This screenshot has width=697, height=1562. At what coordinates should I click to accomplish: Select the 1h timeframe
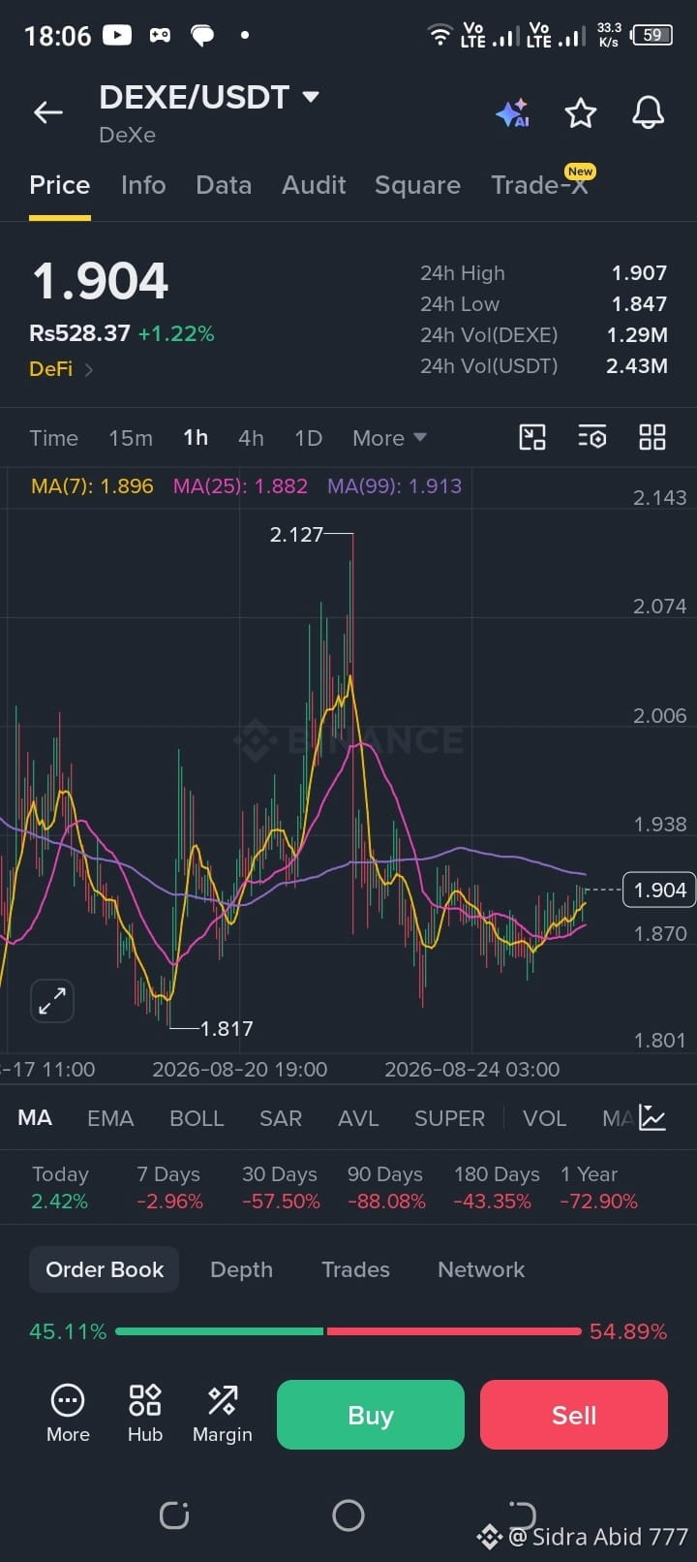point(196,438)
